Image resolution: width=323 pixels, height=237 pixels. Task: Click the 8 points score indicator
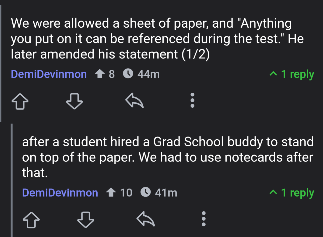click(105, 74)
